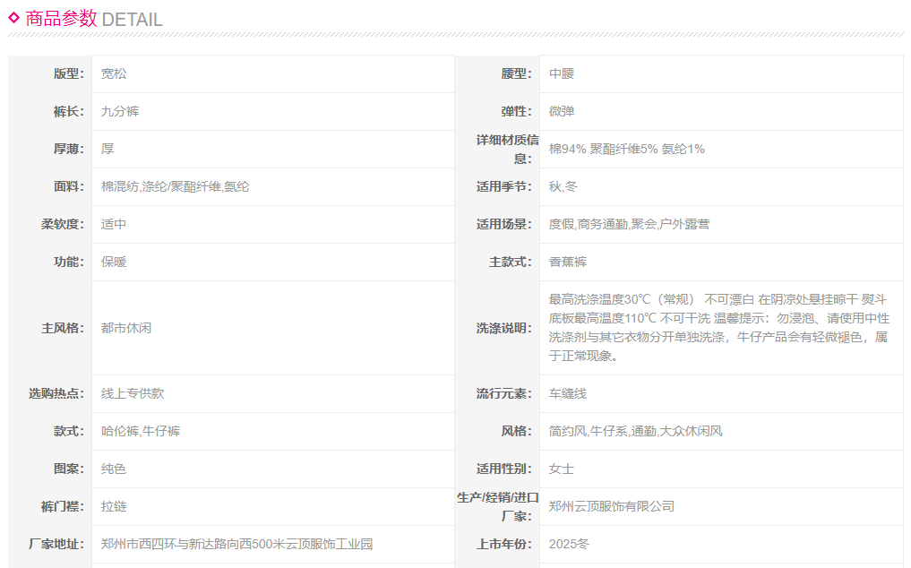911x568 pixels.
Task: Select the 微弹 elasticity value
Action: coord(562,111)
